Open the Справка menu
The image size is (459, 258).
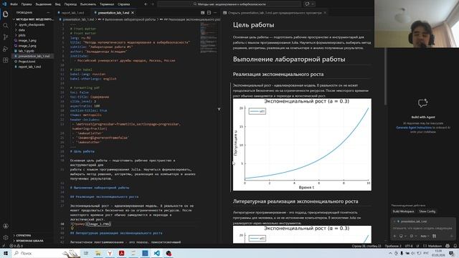123,4
